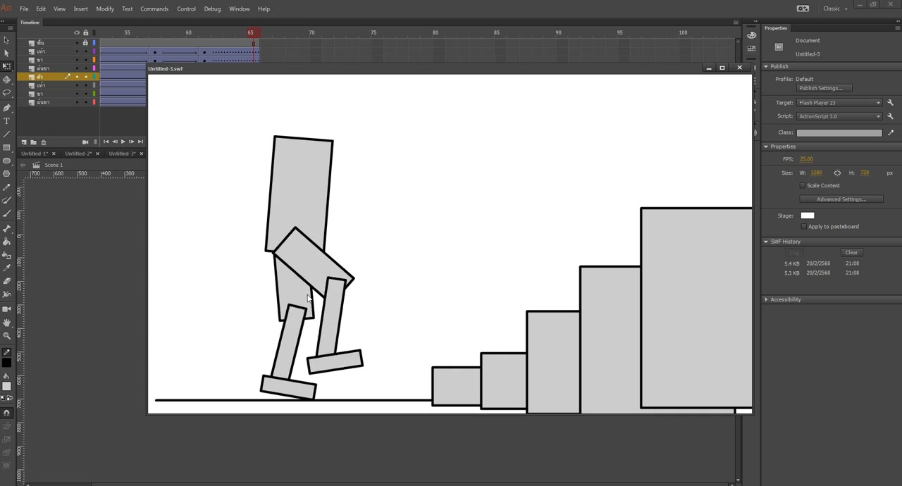Toggle lock all layers padlock
Viewport: 902px width, 486px height.
85,32
